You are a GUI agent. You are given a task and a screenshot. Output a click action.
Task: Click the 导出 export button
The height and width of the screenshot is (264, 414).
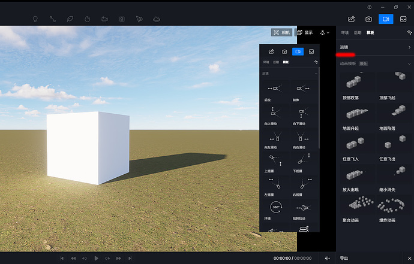point(344,258)
